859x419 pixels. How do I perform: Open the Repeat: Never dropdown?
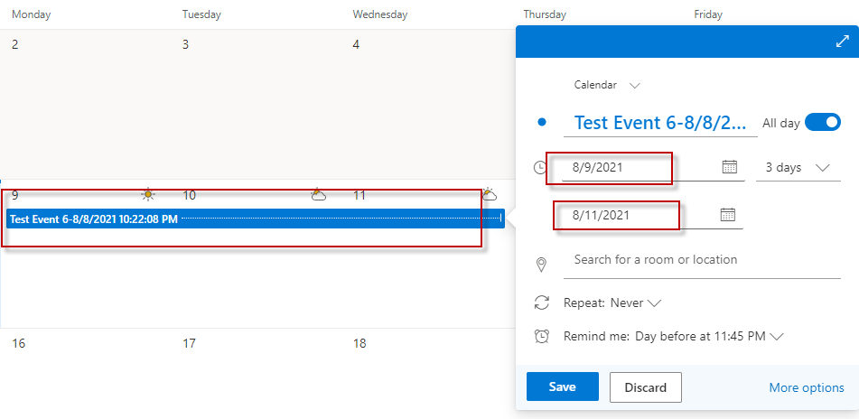point(636,303)
